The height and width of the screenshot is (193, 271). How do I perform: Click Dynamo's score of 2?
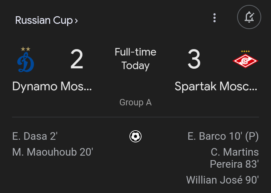[77, 60]
